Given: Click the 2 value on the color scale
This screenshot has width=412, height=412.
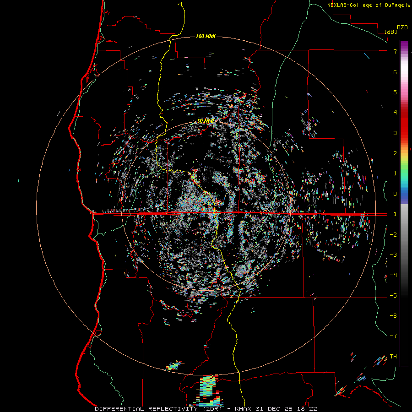Looking at the screenshot, I should [x=395, y=153].
